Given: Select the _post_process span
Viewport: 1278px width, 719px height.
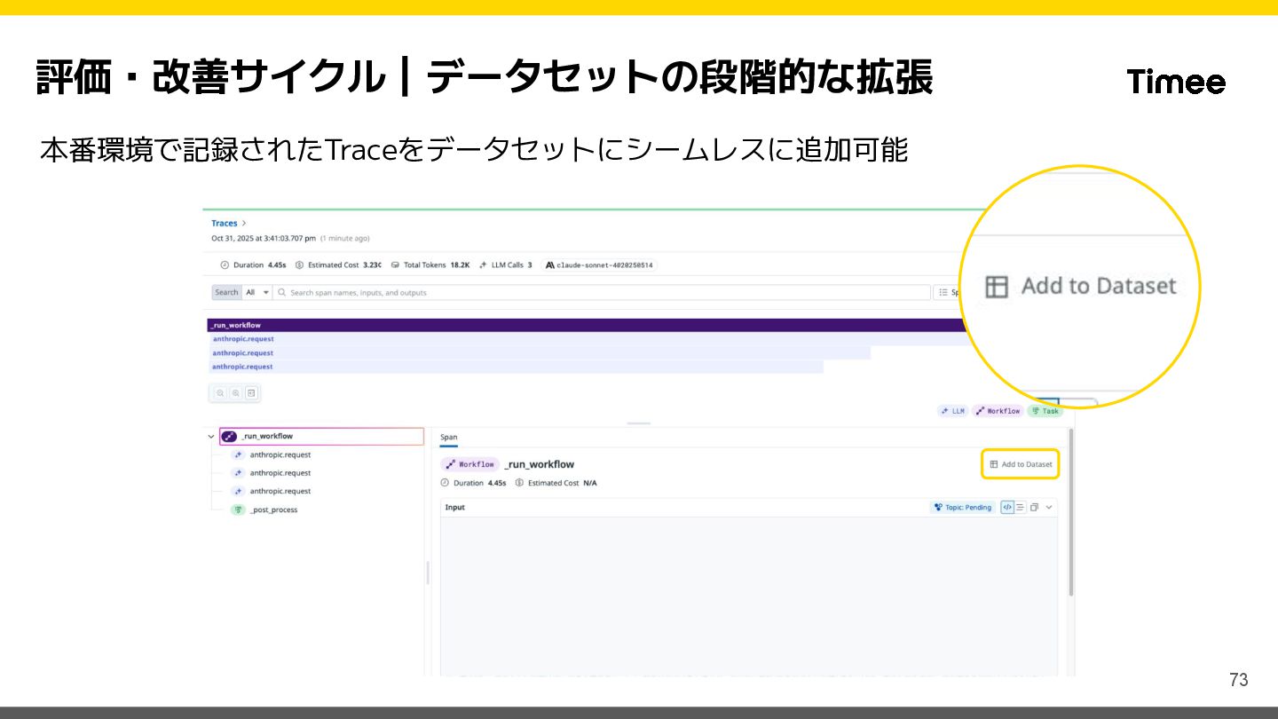Looking at the screenshot, I should [273, 510].
